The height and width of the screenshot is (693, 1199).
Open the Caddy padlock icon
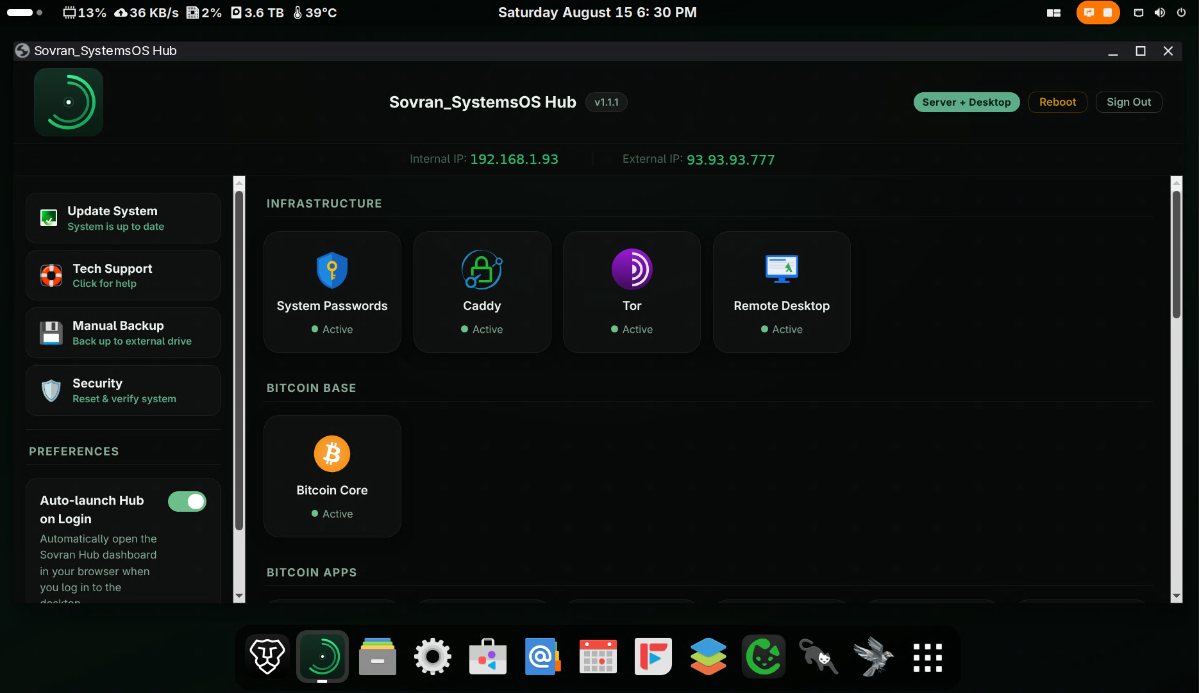coord(482,270)
